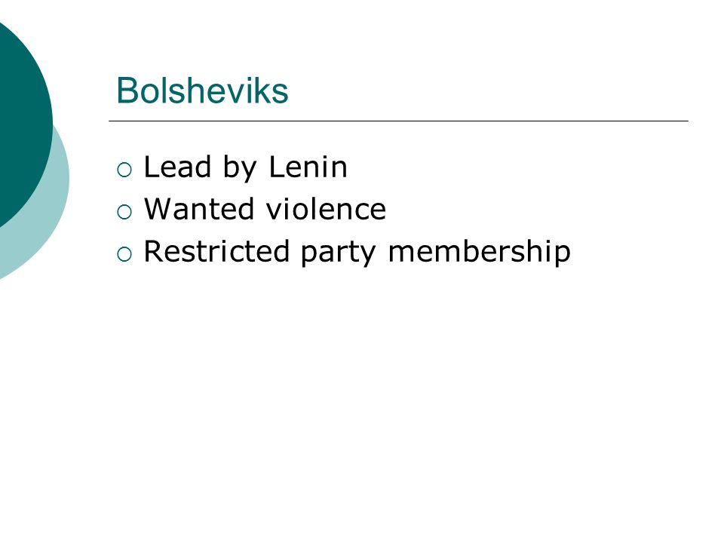724x543 pixels.
Task: Click the 'Bolsheviks' slide title
Action: pos(202,90)
